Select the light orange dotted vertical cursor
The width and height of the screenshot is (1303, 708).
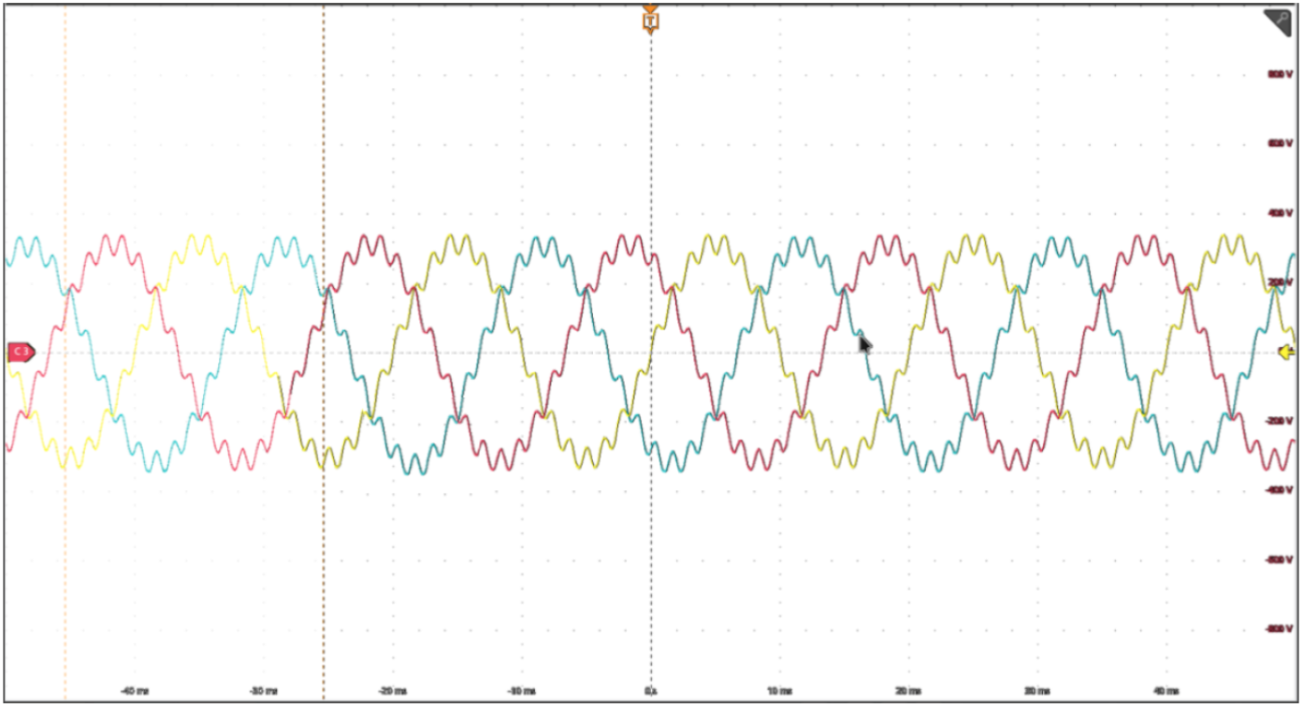point(65,561)
